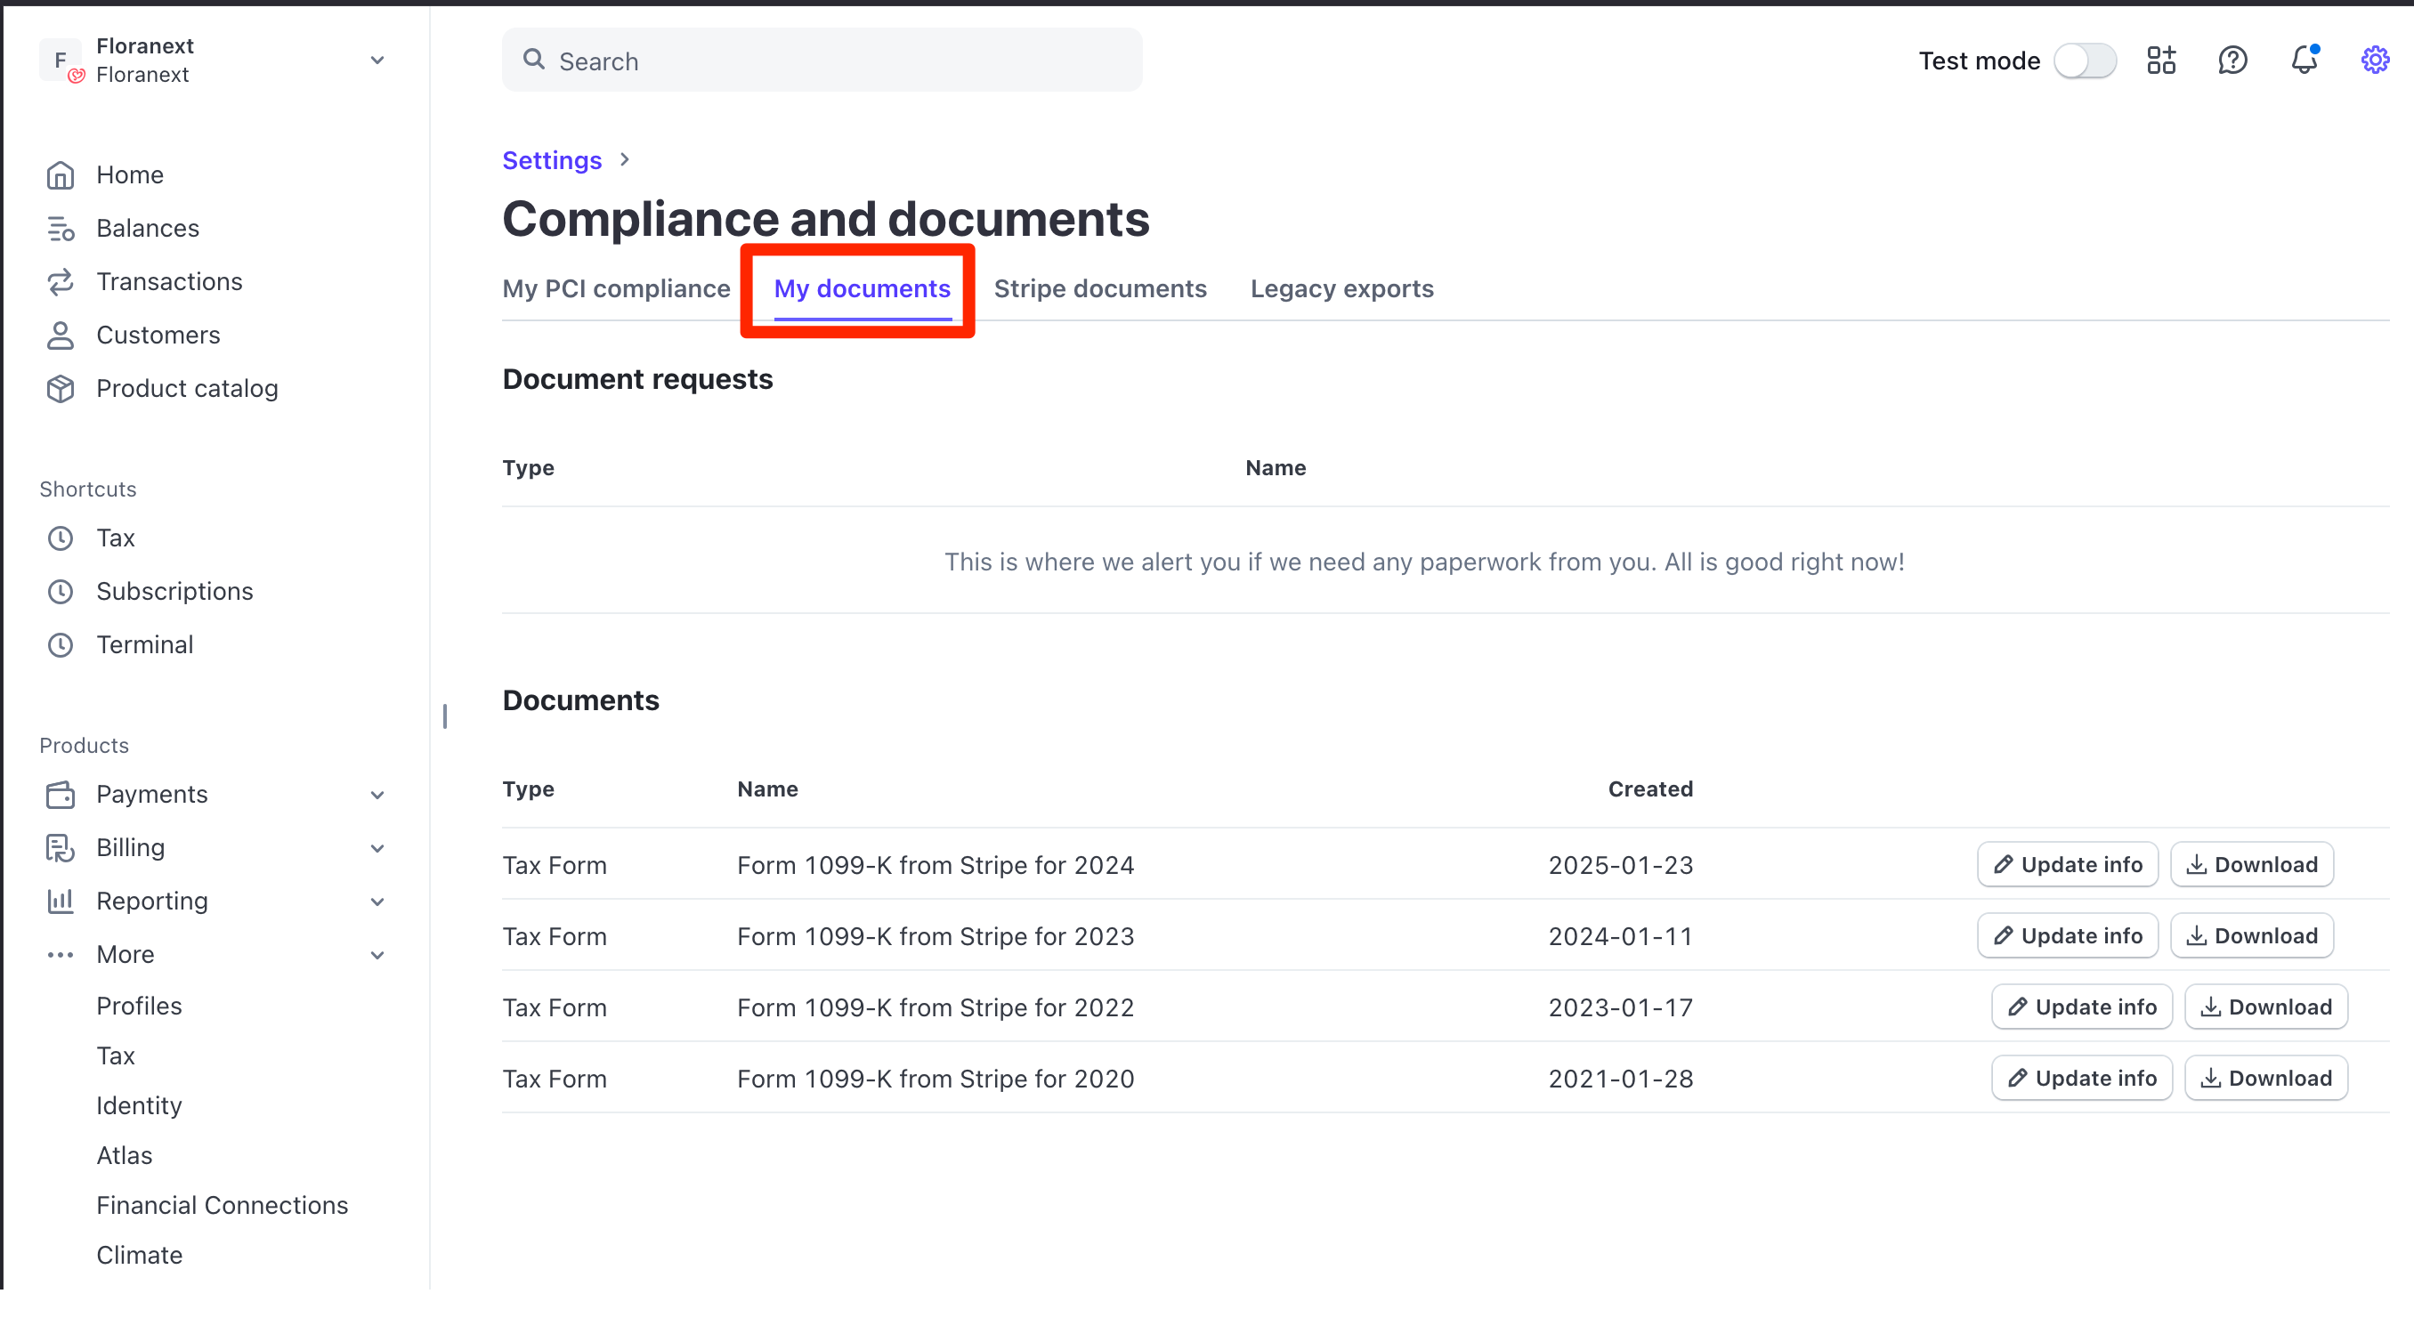Open Product catalog in sidebar
This screenshot has height=1326, width=2414.
point(187,388)
